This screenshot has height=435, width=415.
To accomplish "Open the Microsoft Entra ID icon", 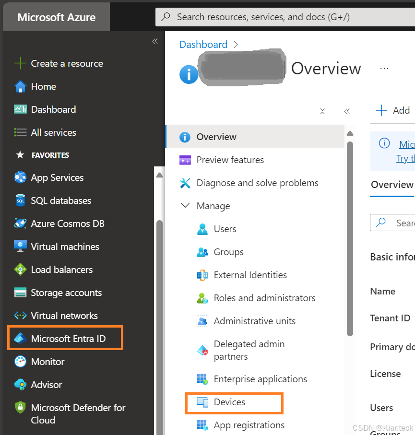I will pos(20,339).
